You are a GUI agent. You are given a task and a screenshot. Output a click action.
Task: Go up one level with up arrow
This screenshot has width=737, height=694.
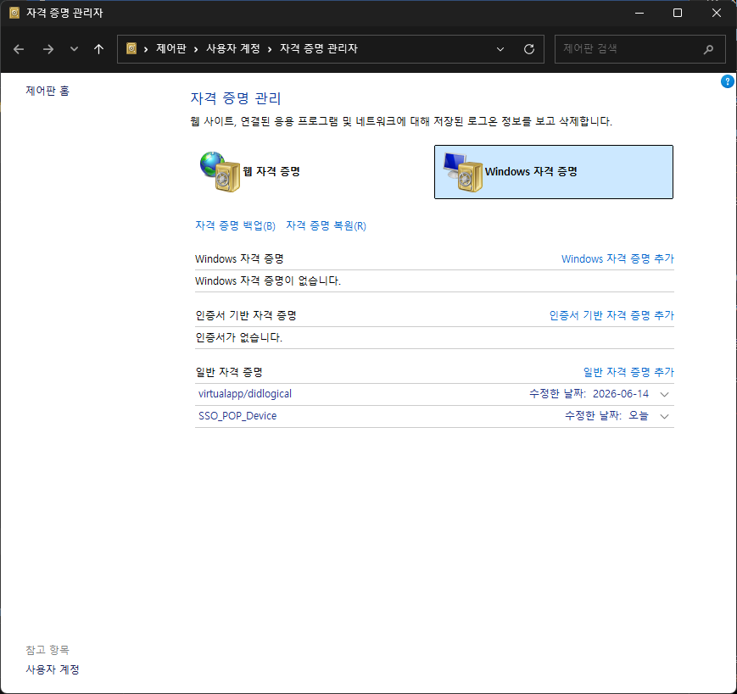click(x=98, y=49)
